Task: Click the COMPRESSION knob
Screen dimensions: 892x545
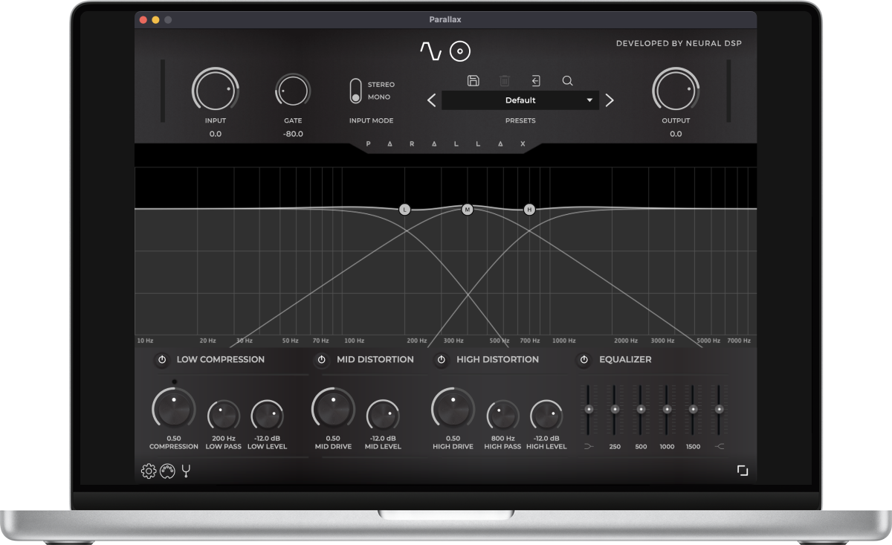Action: click(174, 407)
